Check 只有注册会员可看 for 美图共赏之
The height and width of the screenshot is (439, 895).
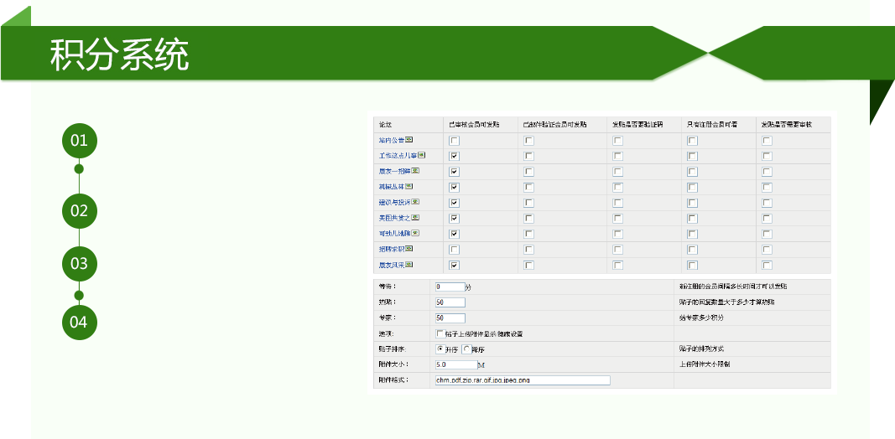[692, 219]
